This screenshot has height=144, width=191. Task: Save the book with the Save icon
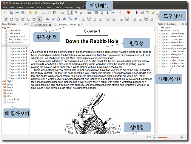pos(23,13)
